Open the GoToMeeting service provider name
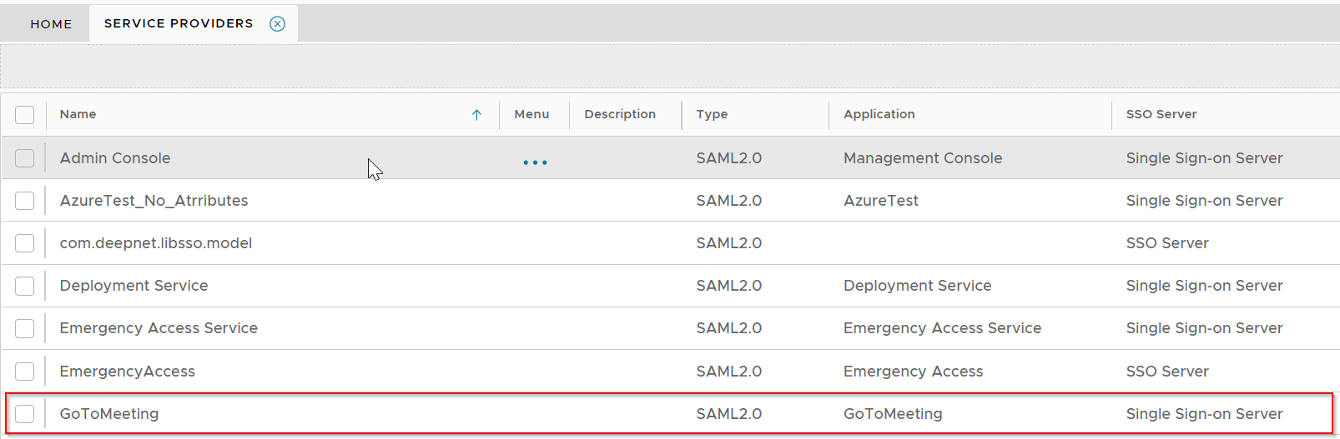Image resolution: width=1340 pixels, height=439 pixels. [109, 414]
